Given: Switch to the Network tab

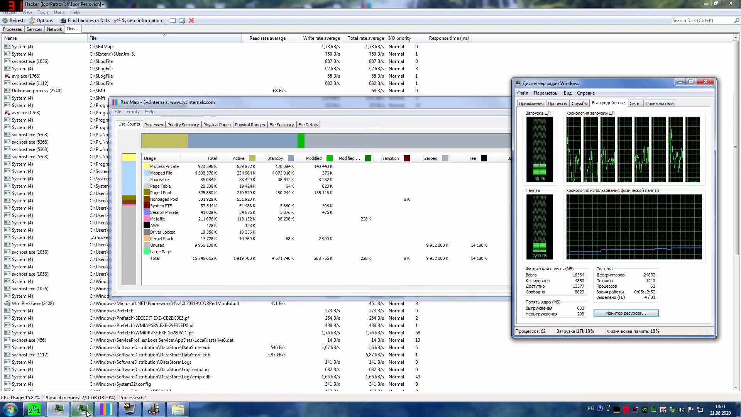Looking at the screenshot, I should click(x=54, y=29).
